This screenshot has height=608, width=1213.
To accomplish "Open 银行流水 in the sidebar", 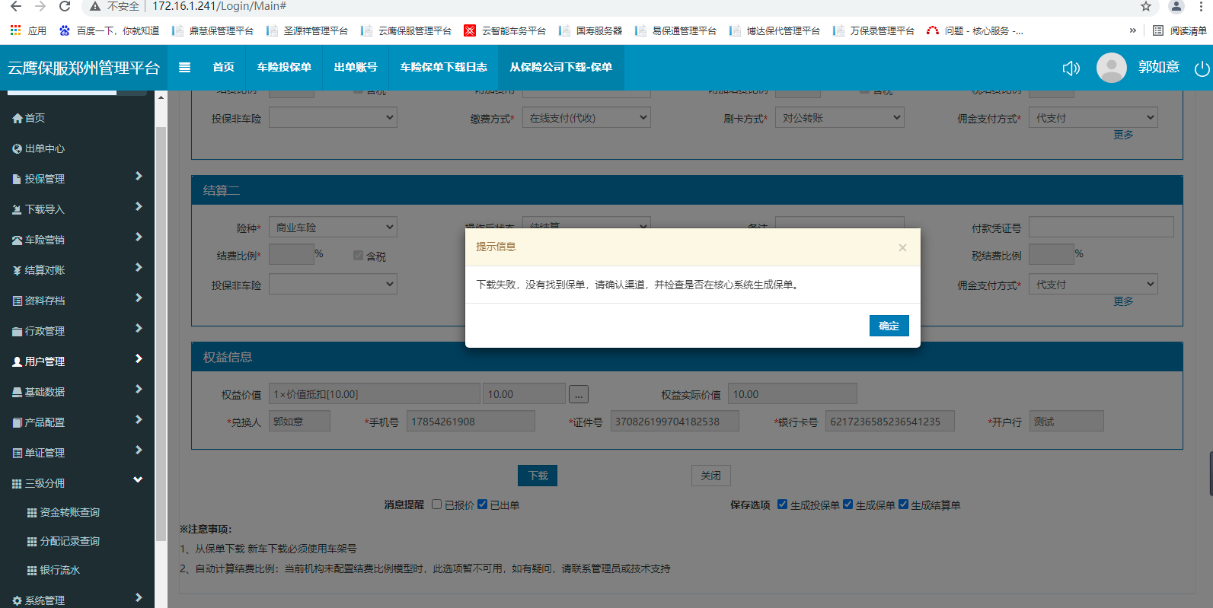I will coord(59,570).
